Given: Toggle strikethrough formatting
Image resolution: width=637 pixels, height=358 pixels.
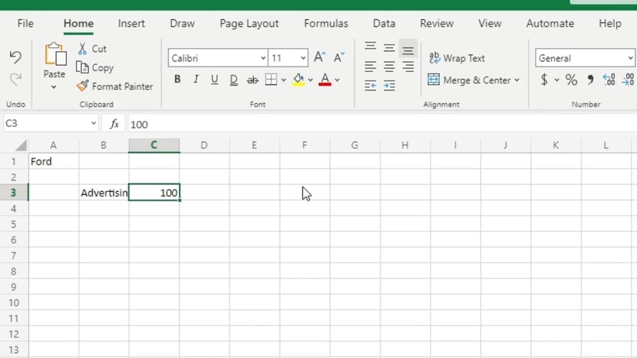Looking at the screenshot, I should 252,80.
